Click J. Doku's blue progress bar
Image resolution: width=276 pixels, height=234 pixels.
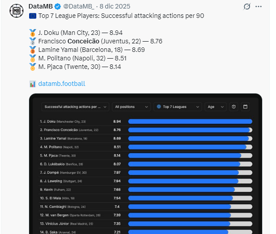click(190, 121)
